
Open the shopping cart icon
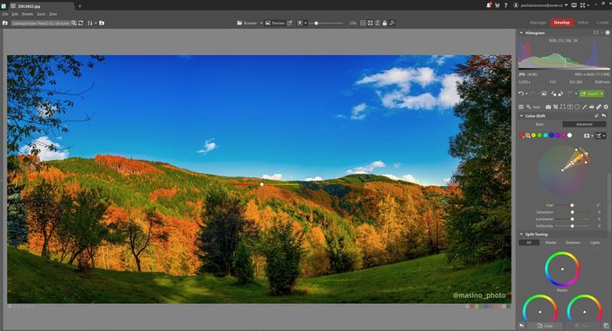(x=497, y=5)
